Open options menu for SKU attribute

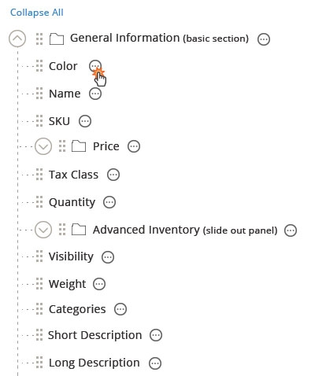tap(85, 121)
